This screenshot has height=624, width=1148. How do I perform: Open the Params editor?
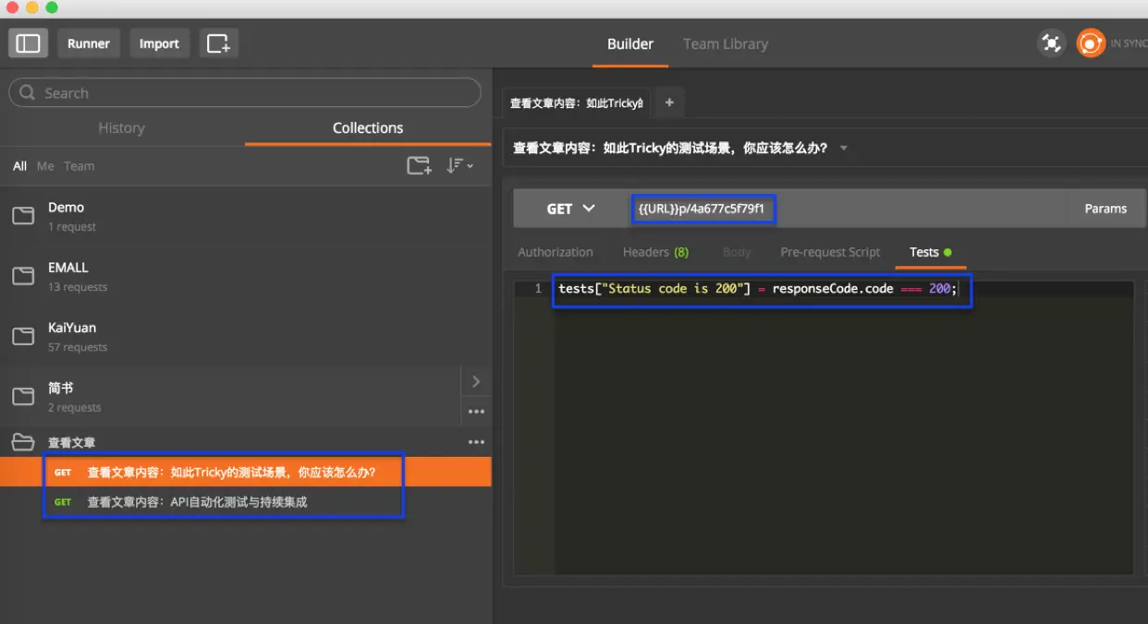(1105, 209)
